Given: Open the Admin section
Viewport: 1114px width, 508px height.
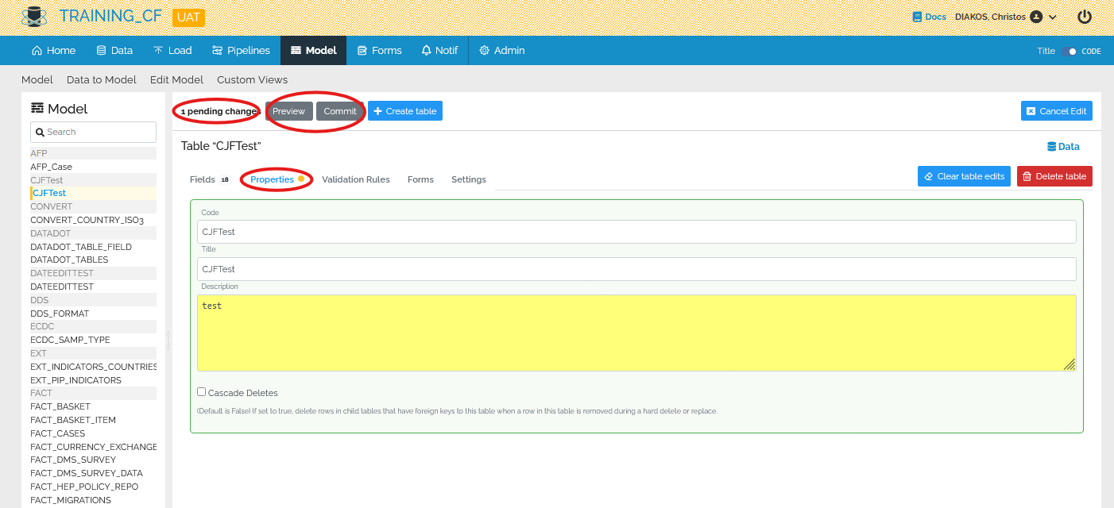Looking at the screenshot, I should (x=501, y=49).
